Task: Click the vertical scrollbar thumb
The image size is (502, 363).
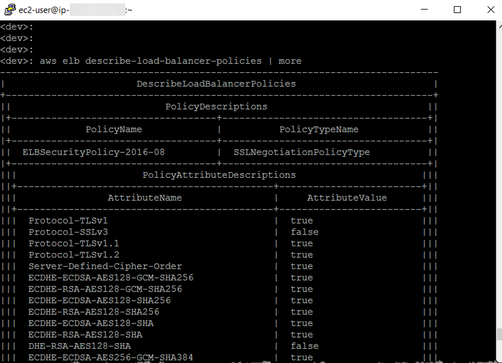Action: [499, 334]
